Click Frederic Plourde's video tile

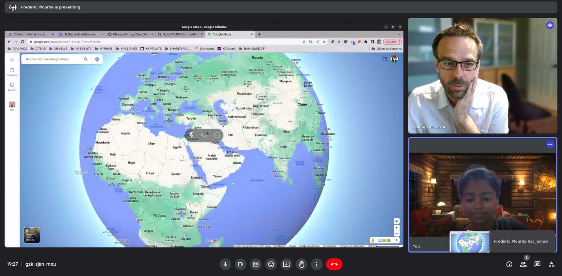[x=483, y=76]
